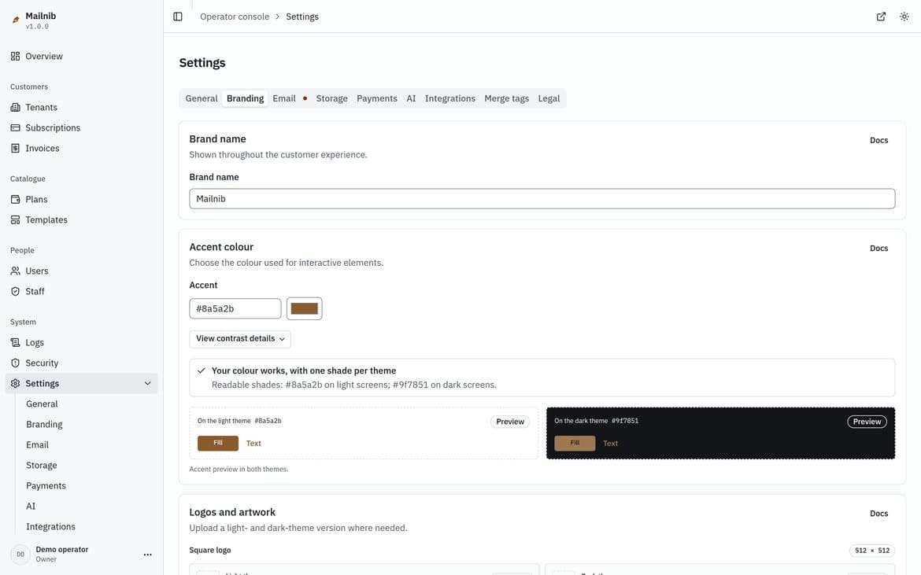The height and width of the screenshot is (575, 921).
Task: Open Docs for Brand name section
Action: 878,140
